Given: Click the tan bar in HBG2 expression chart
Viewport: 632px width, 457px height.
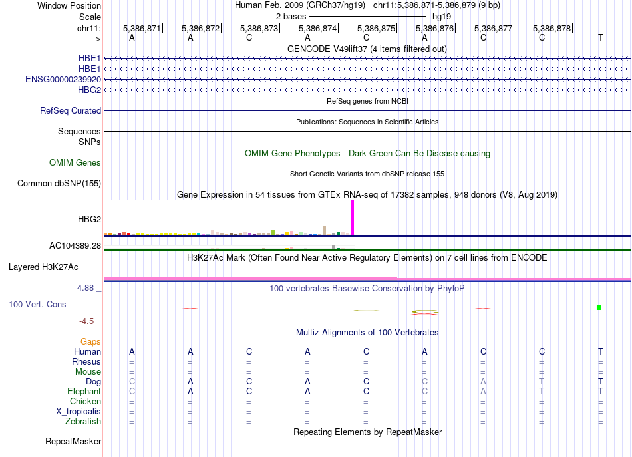Looking at the screenshot, I should pyautogui.click(x=325, y=231).
